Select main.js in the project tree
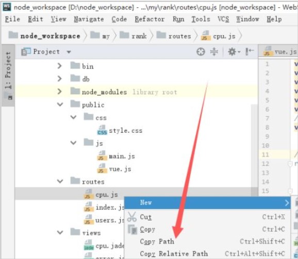 122,156
